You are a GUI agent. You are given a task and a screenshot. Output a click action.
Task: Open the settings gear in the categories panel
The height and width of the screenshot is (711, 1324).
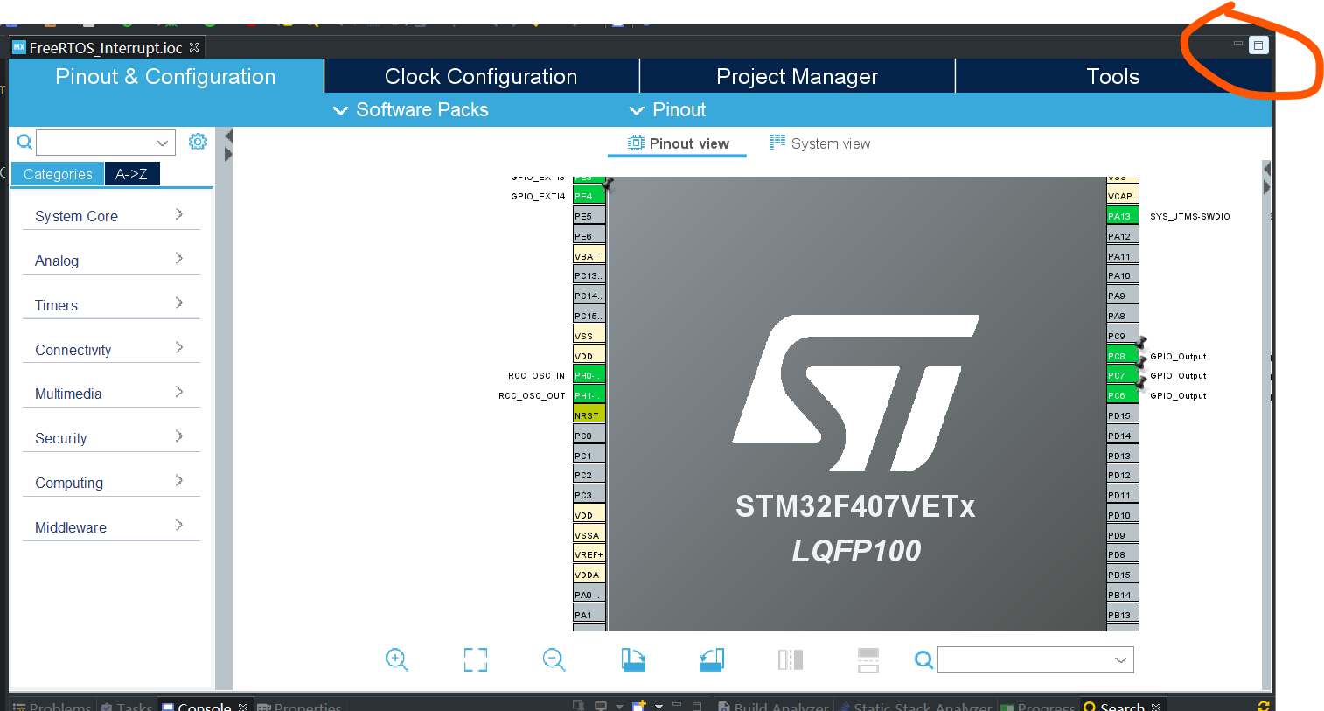(198, 142)
